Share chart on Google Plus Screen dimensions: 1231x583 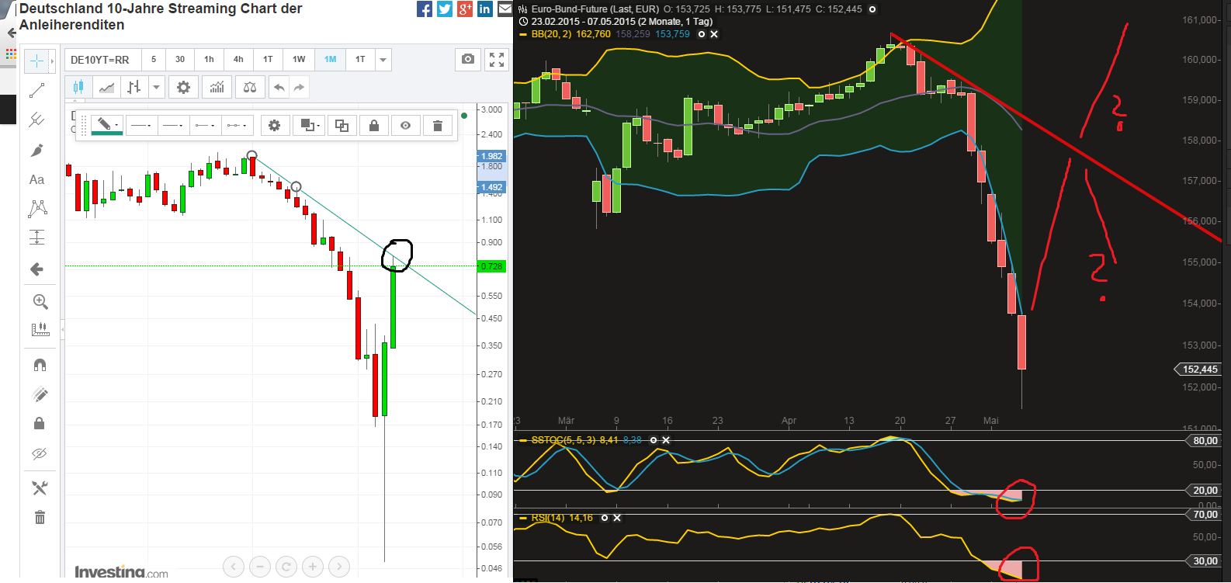point(465,9)
